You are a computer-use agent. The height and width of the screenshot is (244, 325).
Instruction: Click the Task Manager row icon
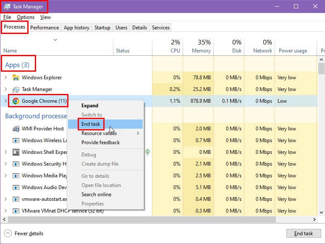click(x=16, y=89)
